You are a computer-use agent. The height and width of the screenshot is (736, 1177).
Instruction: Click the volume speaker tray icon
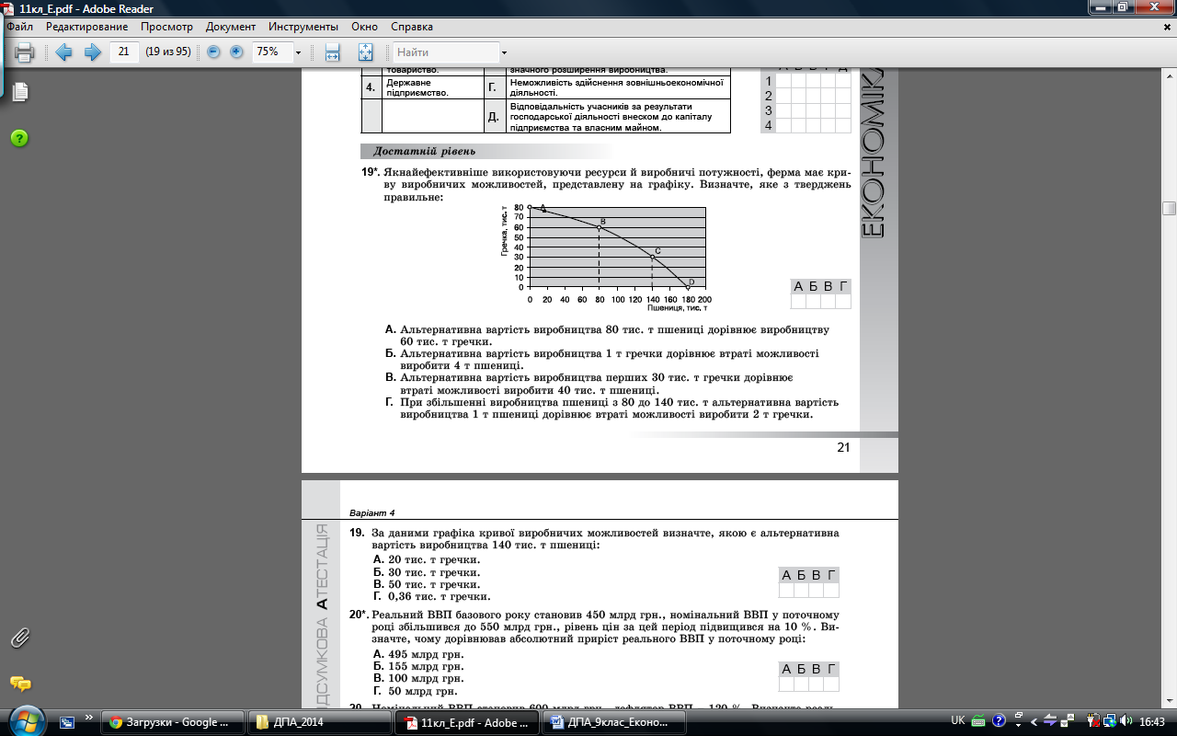[1128, 721]
